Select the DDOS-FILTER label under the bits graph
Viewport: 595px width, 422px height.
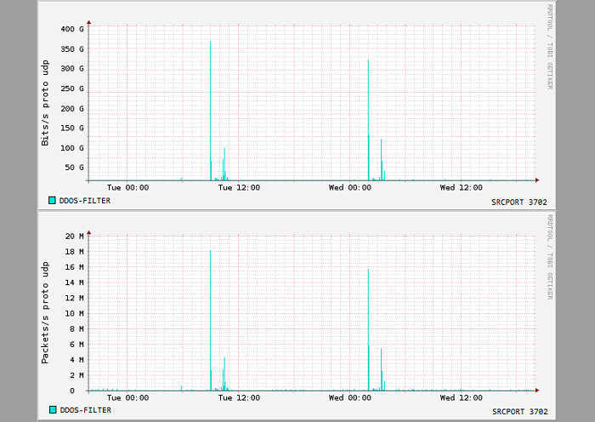[x=85, y=201]
